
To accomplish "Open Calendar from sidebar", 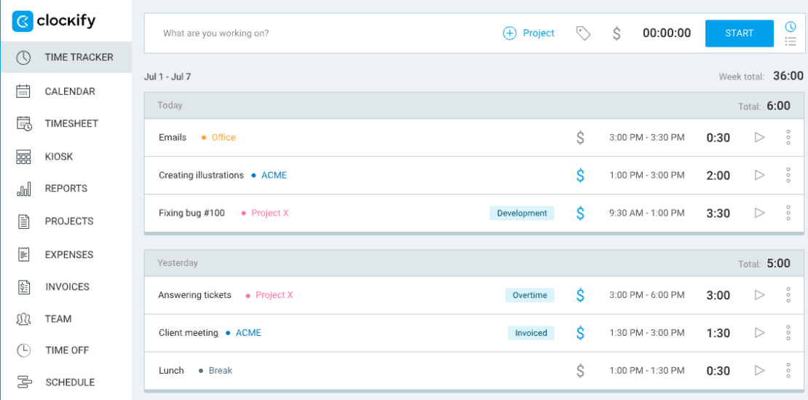I will pos(69,92).
